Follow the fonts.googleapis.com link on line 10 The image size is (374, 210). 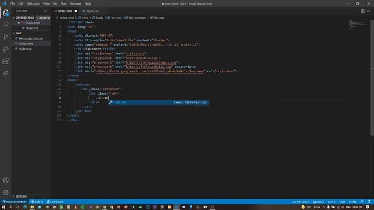[151, 62]
